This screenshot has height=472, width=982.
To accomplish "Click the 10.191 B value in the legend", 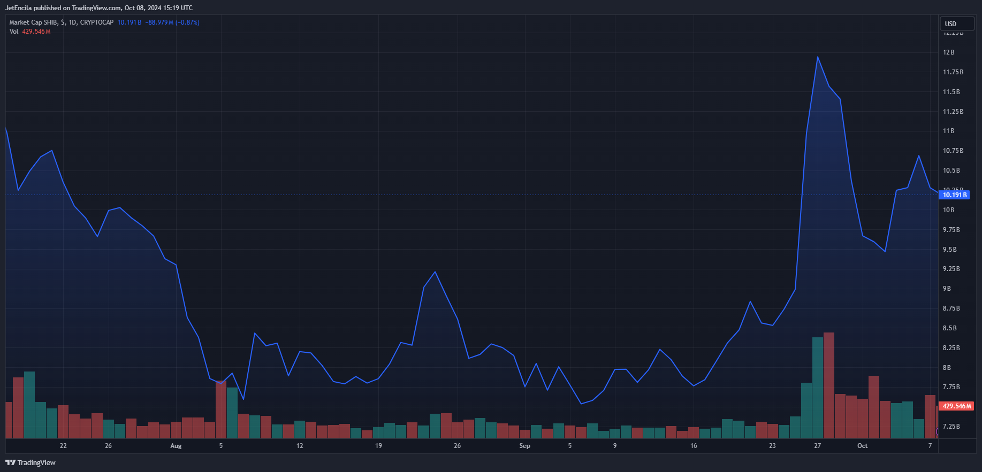I will [129, 22].
